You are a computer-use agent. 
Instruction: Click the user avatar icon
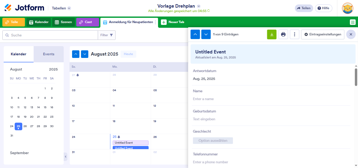click(348, 8)
